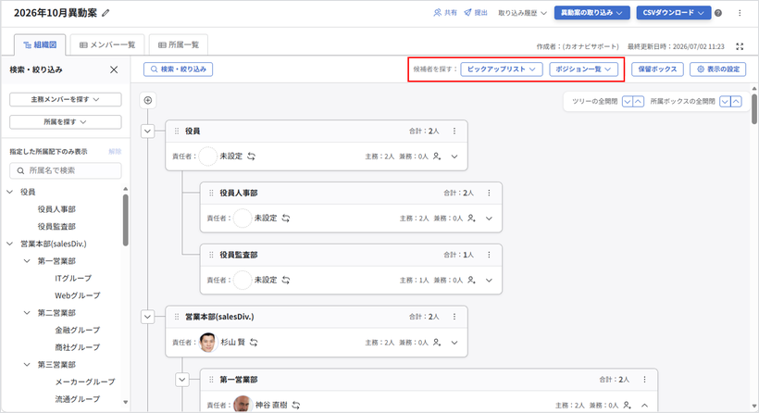This screenshot has height=413, width=759.
Task: Swap the 役員 責任者 with the change icon
Action: click(251, 156)
